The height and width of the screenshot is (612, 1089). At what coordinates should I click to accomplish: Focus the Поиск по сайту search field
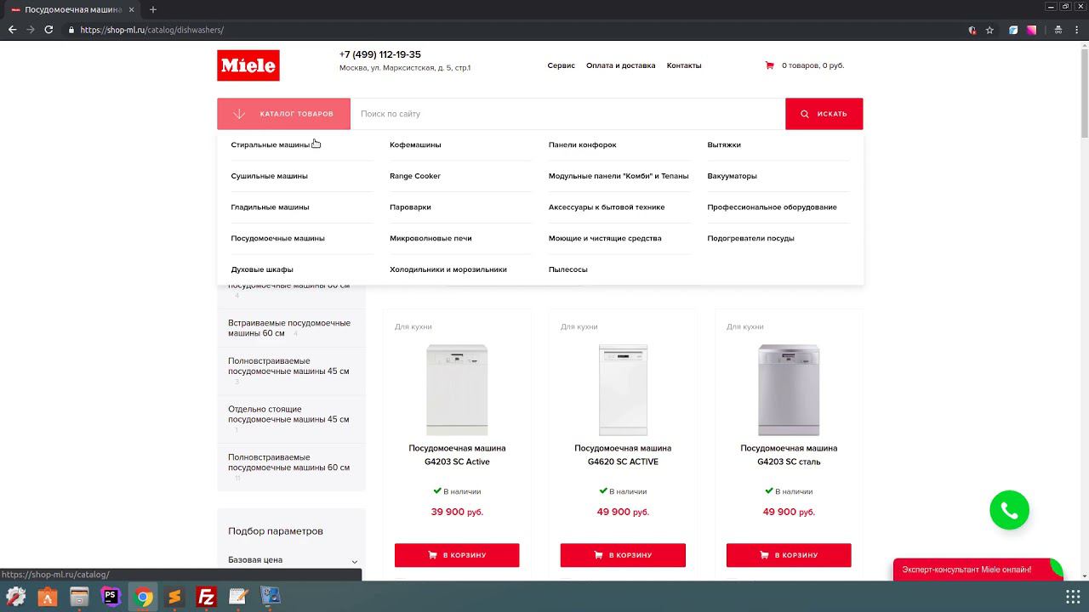567,114
